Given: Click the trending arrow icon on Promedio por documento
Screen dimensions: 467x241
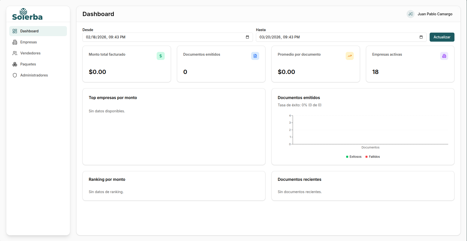Looking at the screenshot, I should 350,56.
